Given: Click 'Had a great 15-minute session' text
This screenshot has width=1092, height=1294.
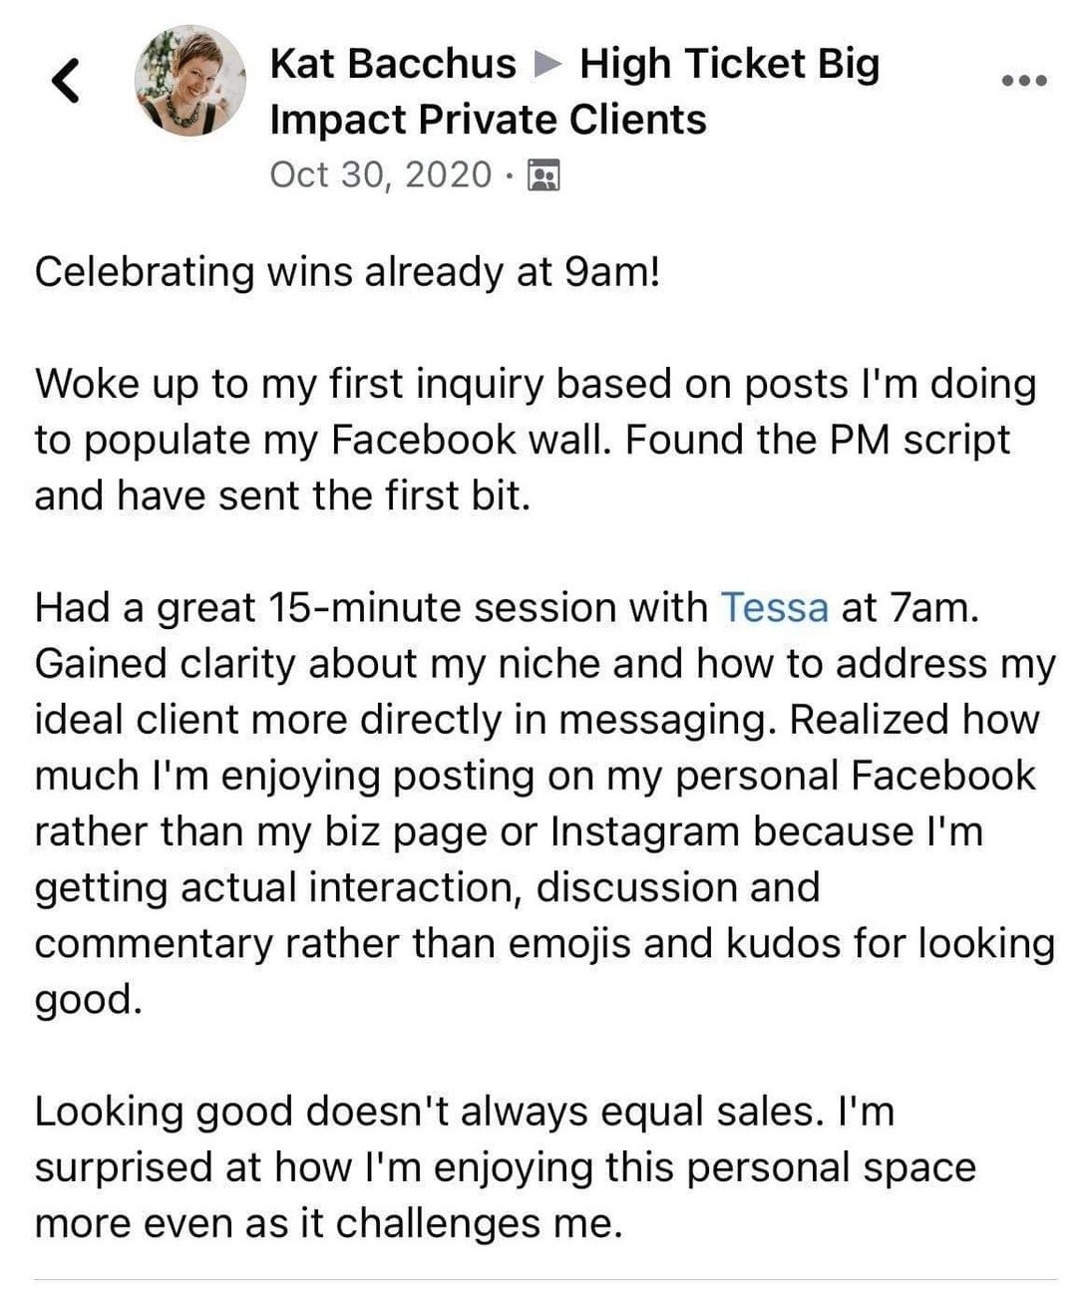Looking at the screenshot, I should (x=371, y=607).
